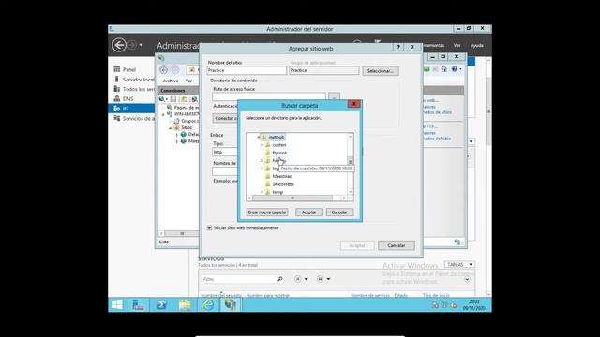The image size is (600, 337).
Task: Select the Maestrias folder name
Action: (x=282, y=176)
